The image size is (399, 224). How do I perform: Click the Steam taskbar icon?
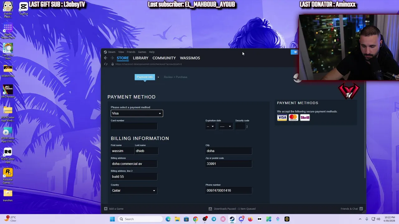[232, 219]
